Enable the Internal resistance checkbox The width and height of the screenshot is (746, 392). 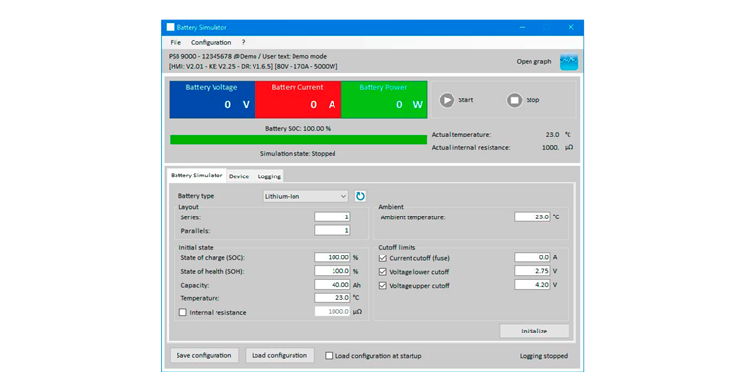(183, 313)
